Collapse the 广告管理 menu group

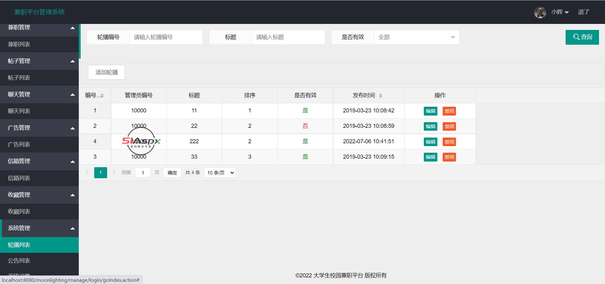39,128
